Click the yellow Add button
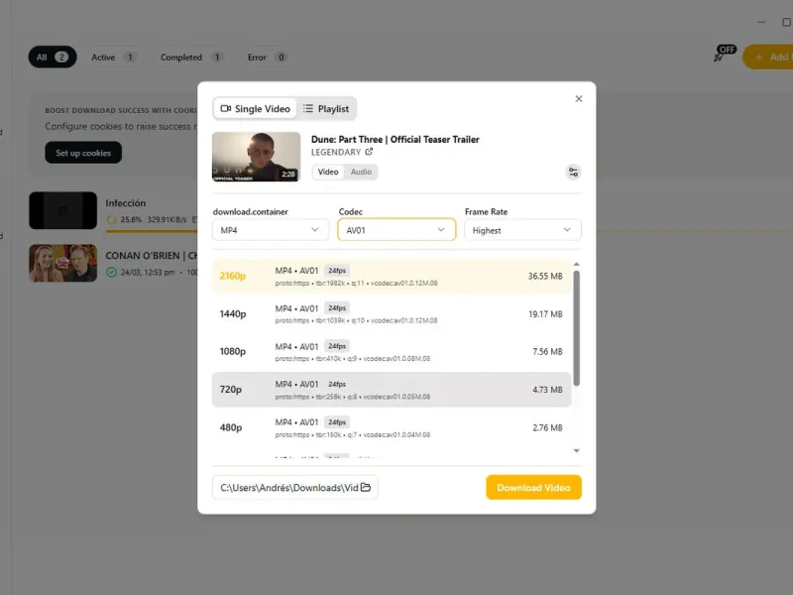 769,58
